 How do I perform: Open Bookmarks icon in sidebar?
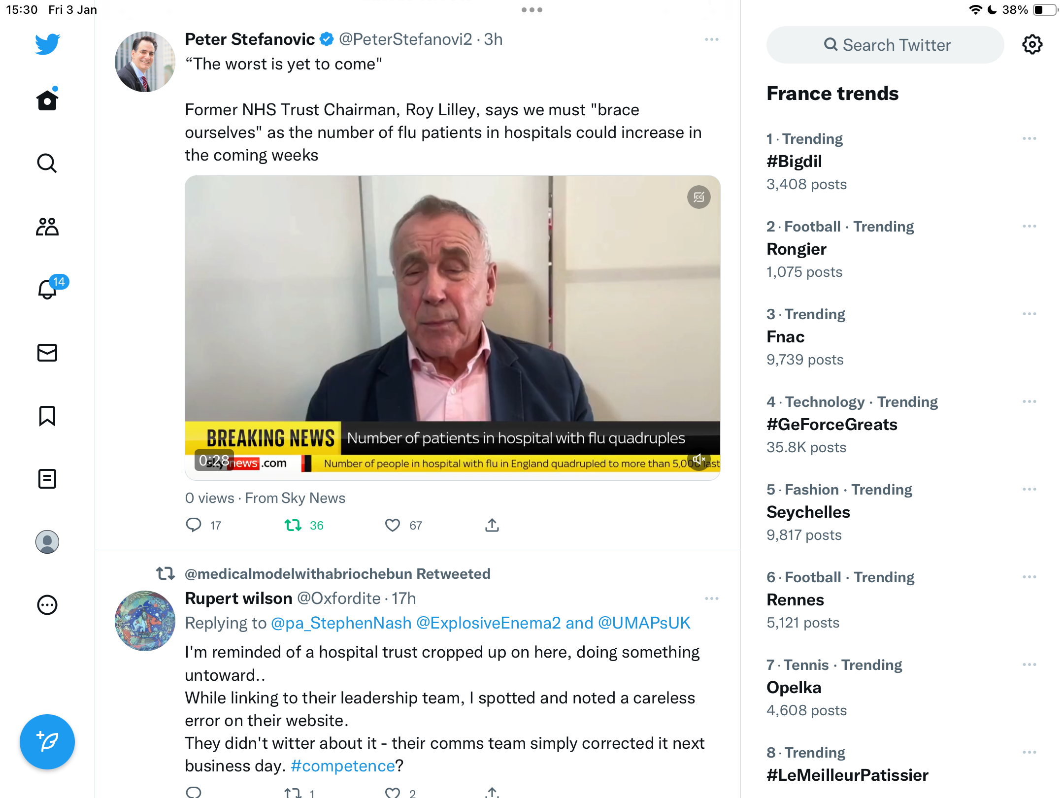point(47,416)
